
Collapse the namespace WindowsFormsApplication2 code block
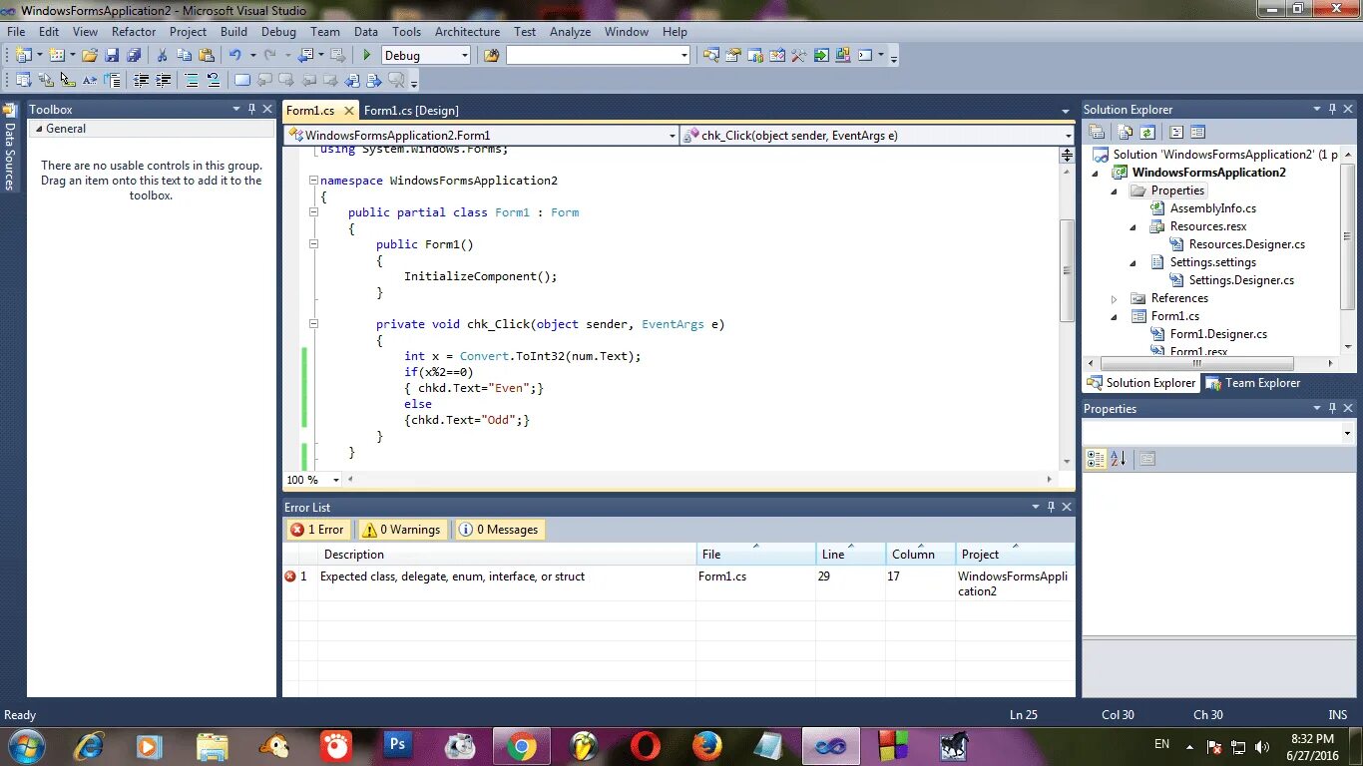(x=313, y=181)
